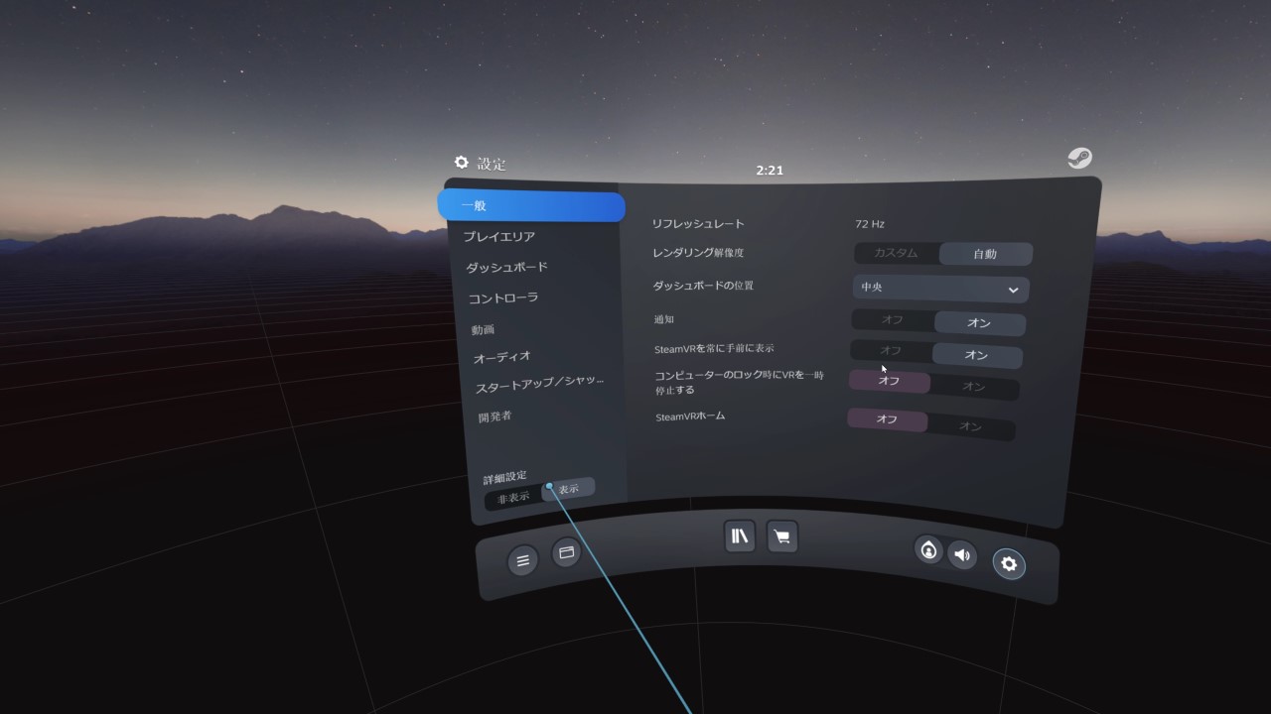
Task: Turn SteamVRホーム on
Action: pyautogui.click(x=971, y=426)
